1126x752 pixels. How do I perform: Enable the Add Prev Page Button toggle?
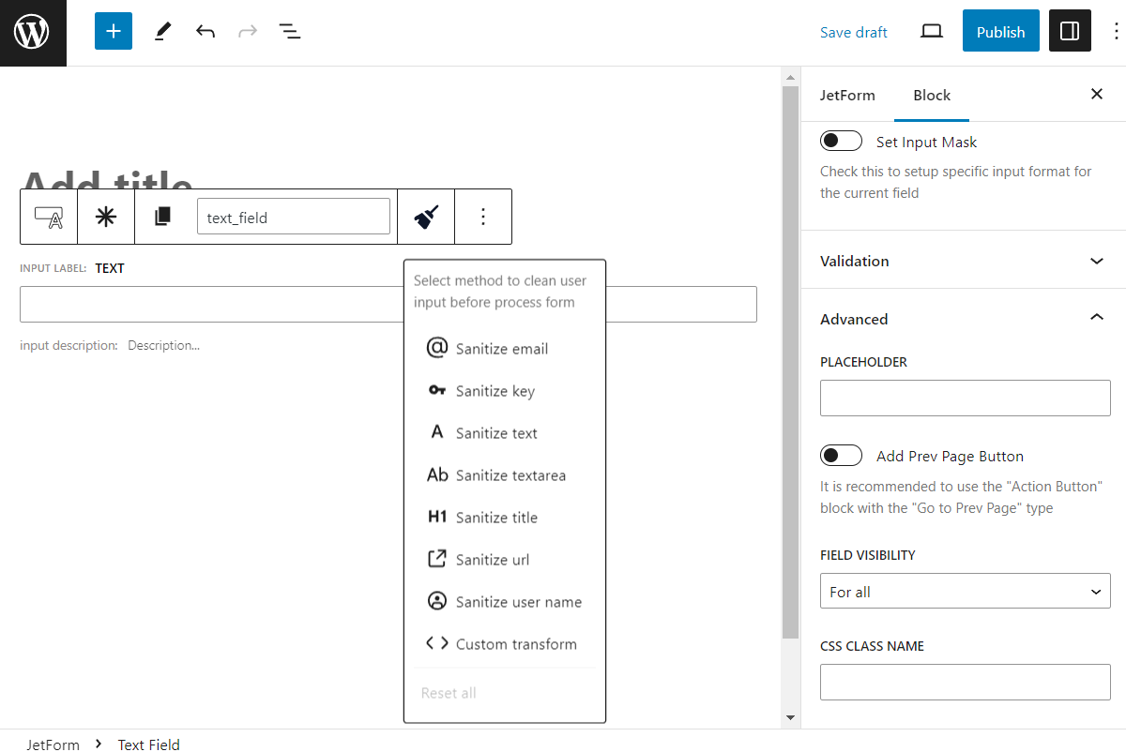[x=841, y=455]
